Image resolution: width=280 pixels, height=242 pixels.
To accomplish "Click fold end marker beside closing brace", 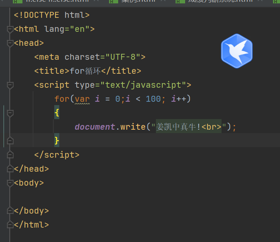I will tap(10, 141).
